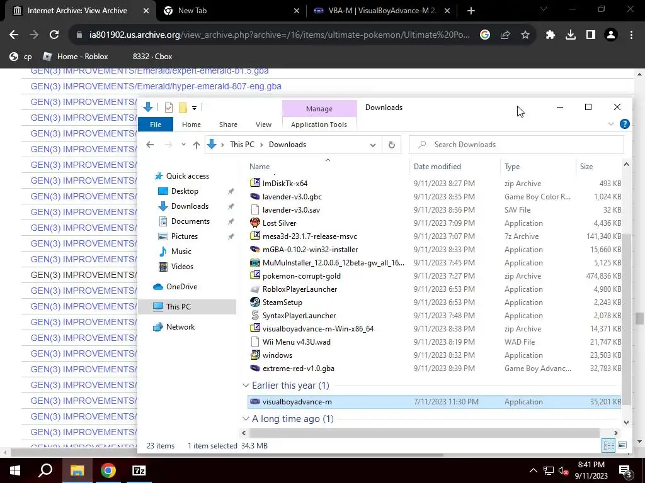
Task: Switch to the VBA-M Chrome tab
Action: coord(381,11)
